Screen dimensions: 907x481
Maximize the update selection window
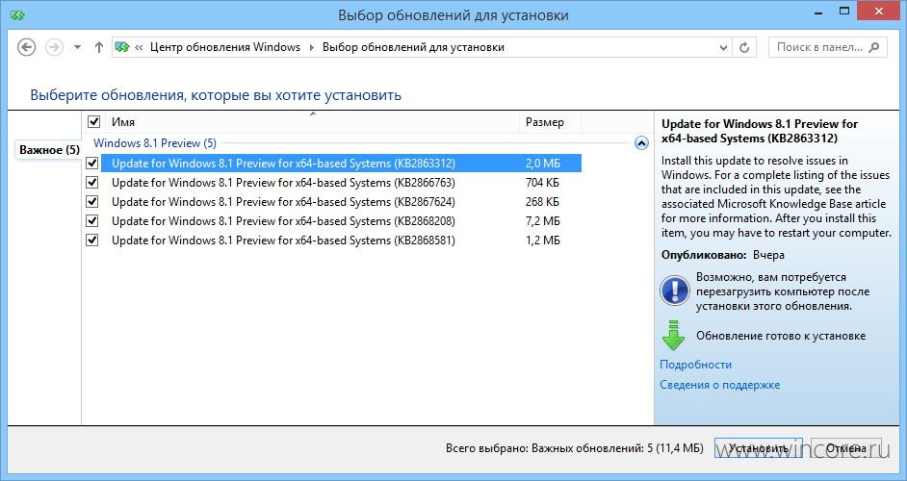(x=844, y=12)
